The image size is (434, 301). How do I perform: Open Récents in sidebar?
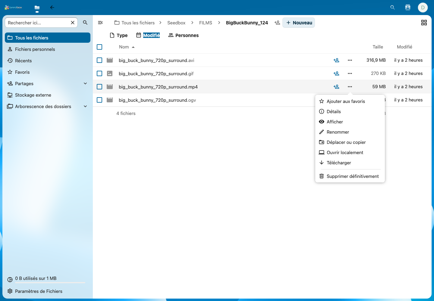pos(48,61)
